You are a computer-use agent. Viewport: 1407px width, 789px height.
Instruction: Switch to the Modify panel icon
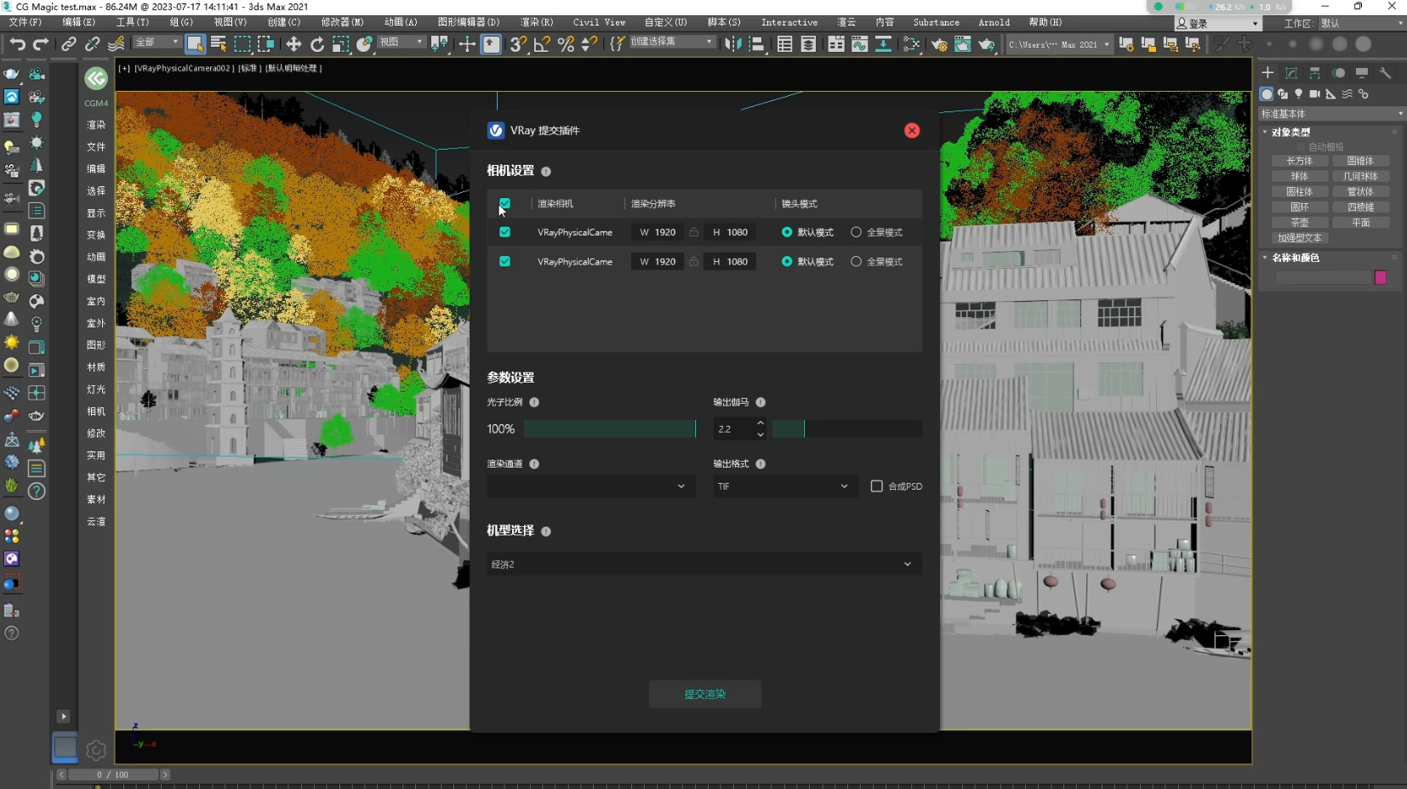click(1291, 73)
